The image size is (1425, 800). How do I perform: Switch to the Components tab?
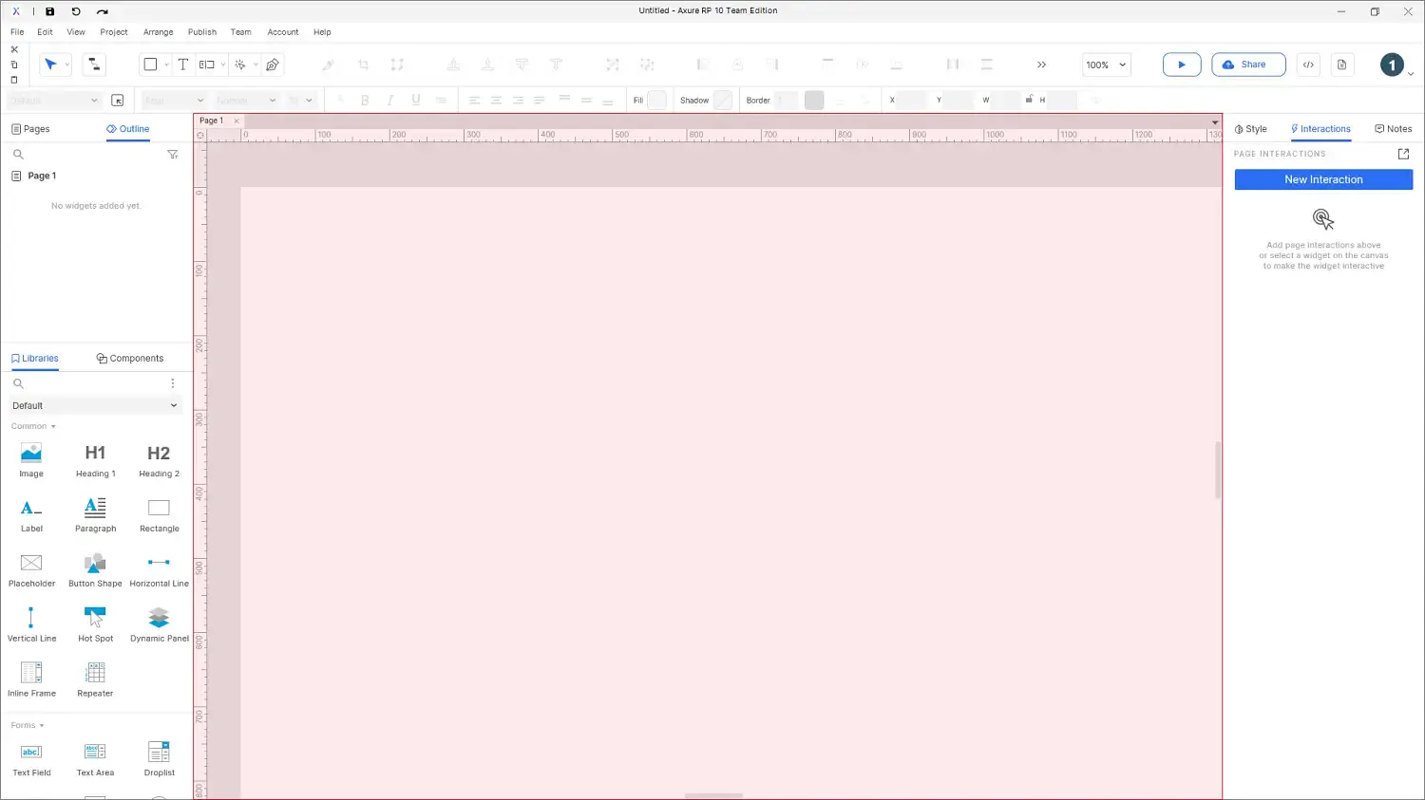[x=130, y=359]
